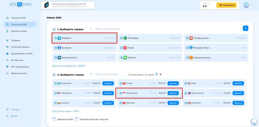This screenshot has width=259, height=127.
Task: Buy a США number
Action: pos(238,83)
